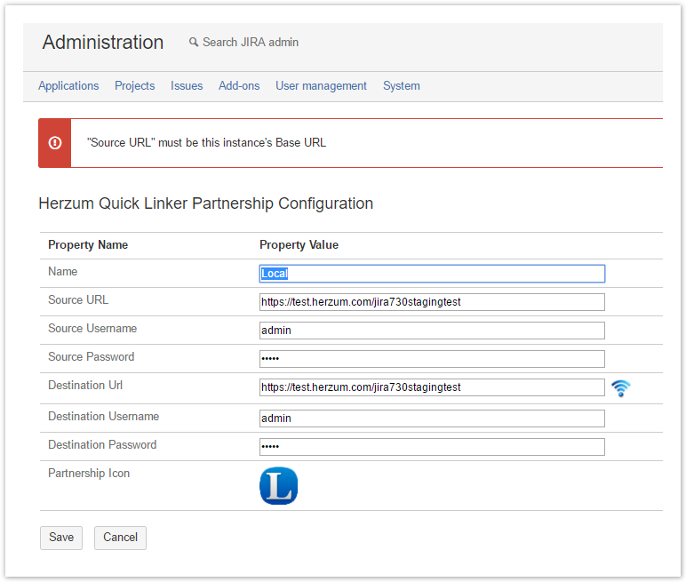Open the System tab
Viewport: 686px width, 582px height.
click(x=401, y=86)
